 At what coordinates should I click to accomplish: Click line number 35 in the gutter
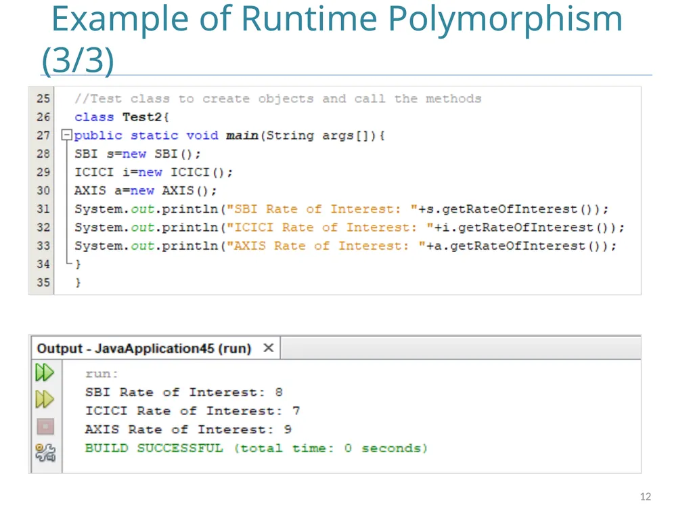point(43,282)
